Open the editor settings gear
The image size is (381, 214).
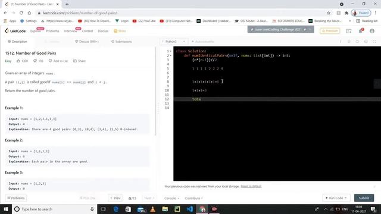pyautogui.click(x=366, y=42)
